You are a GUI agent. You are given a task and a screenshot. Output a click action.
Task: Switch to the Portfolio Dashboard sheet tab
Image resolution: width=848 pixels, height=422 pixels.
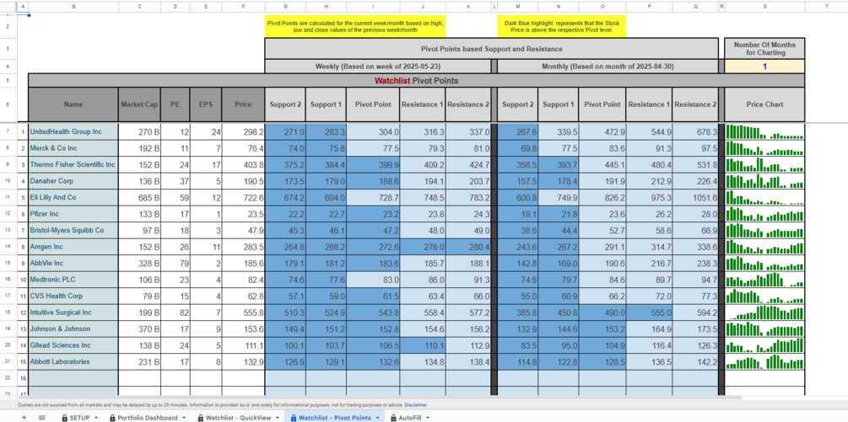pyautogui.click(x=147, y=418)
